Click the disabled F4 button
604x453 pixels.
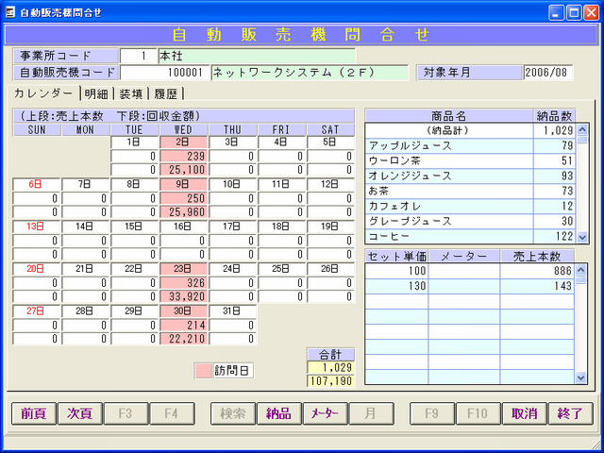(172, 413)
